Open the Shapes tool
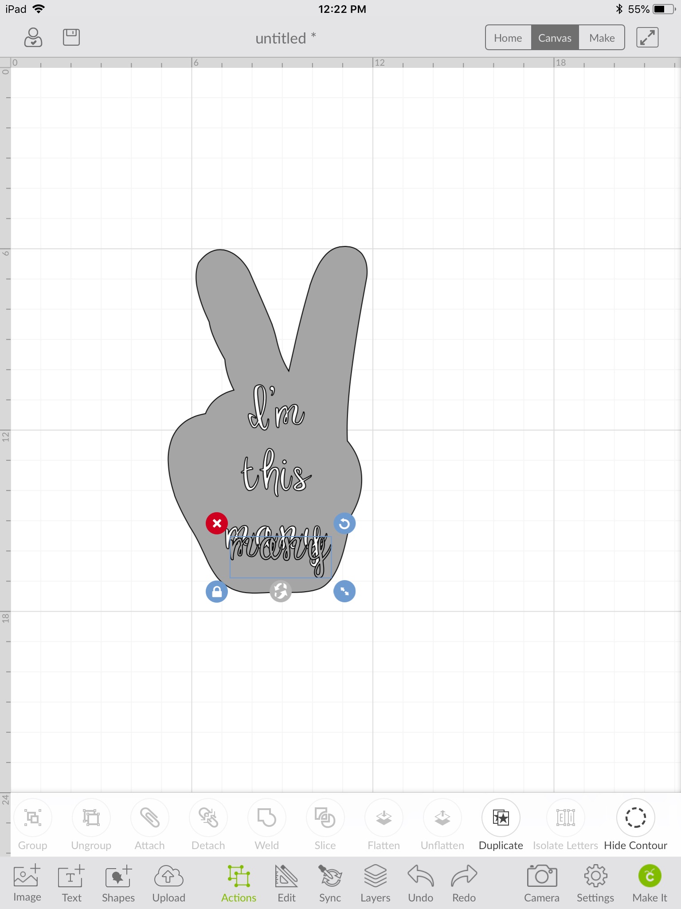Image resolution: width=681 pixels, height=909 pixels. click(118, 877)
